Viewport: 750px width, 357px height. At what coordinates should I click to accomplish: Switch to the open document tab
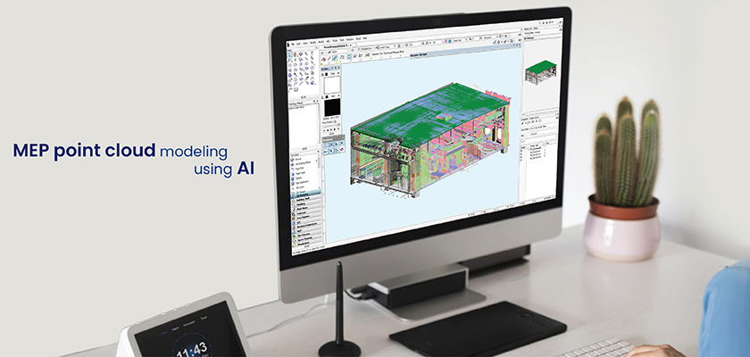coord(337,46)
